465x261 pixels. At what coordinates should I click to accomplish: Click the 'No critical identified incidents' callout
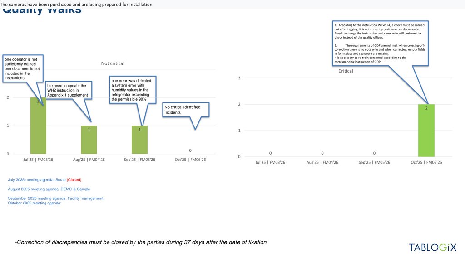tap(188, 109)
